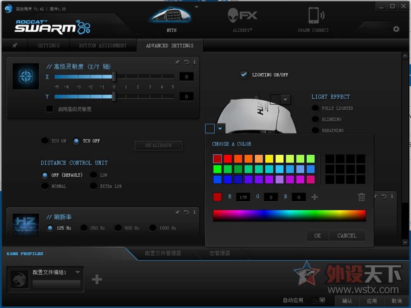Select the Game Profiles tab
The width and height of the screenshot is (411, 308).
[x=24, y=253]
